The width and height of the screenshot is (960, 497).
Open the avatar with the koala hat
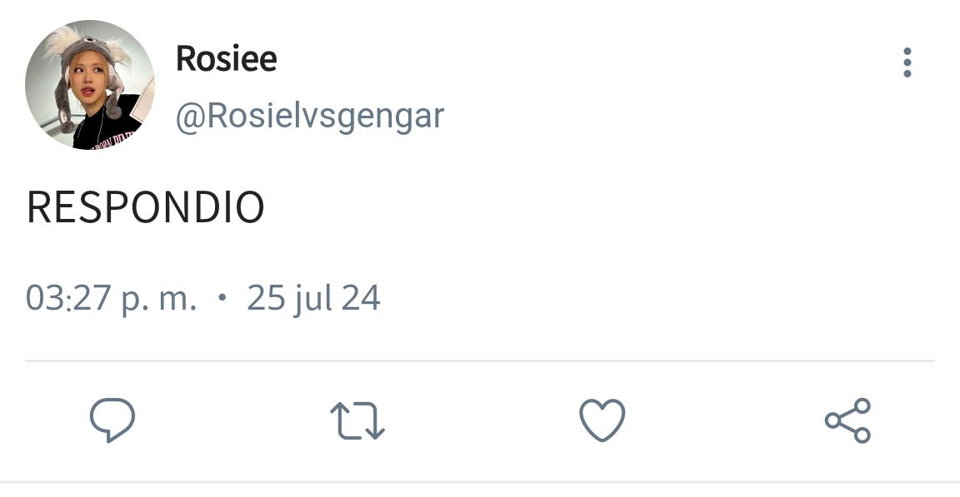(x=90, y=85)
